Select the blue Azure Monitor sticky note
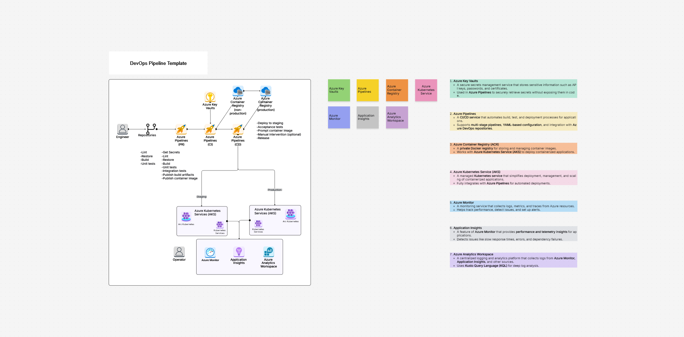Image resolution: width=684 pixels, height=337 pixels. pyautogui.click(x=339, y=117)
